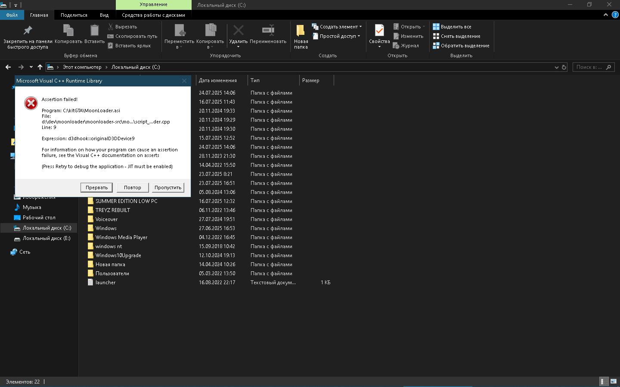This screenshot has height=387, width=620.
Task: Click Локальный диск (C:) breadcrumb
Action: coord(136,67)
